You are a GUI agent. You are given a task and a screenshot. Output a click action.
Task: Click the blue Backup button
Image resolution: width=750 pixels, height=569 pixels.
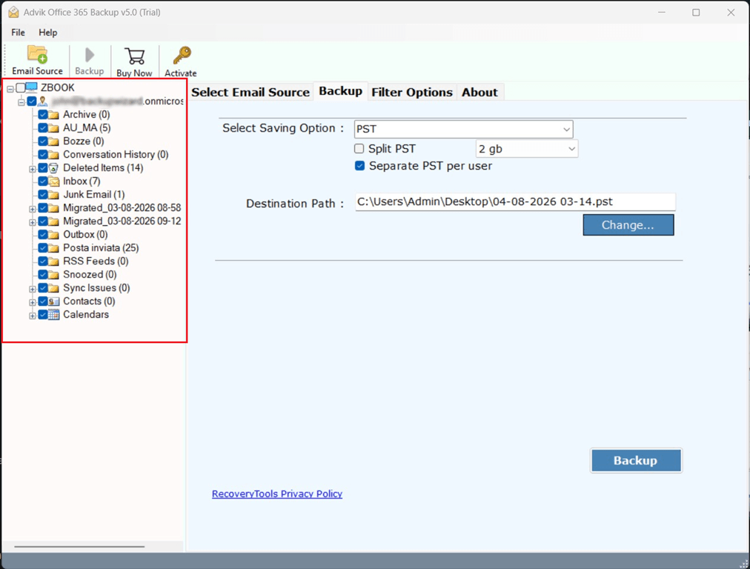point(636,460)
